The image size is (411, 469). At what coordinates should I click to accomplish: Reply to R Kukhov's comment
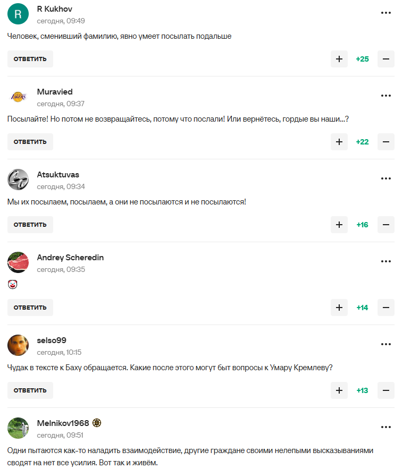[x=30, y=59]
